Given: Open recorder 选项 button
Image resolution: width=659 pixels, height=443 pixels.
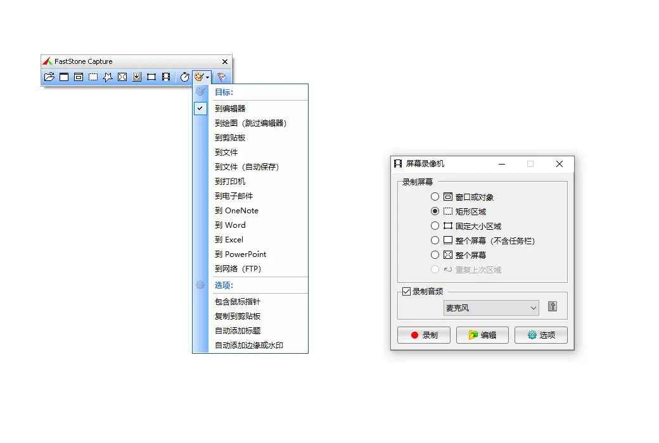Looking at the screenshot, I should pyautogui.click(x=541, y=335).
